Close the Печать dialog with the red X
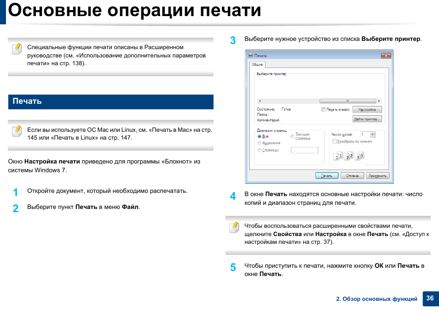 click(x=386, y=56)
